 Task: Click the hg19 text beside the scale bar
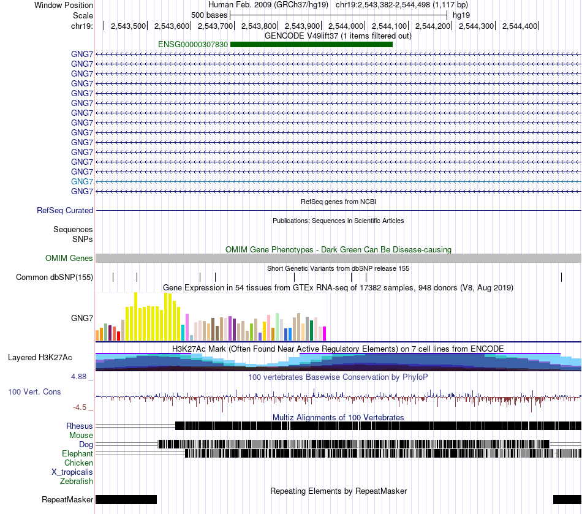pyautogui.click(x=461, y=15)
